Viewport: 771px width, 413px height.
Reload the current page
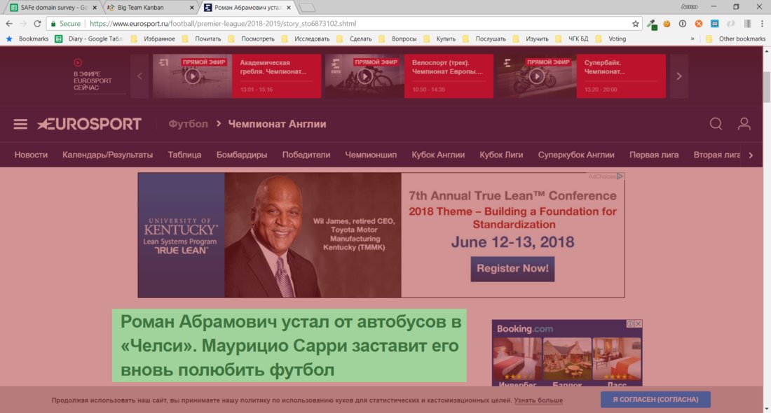coord(37,24)
